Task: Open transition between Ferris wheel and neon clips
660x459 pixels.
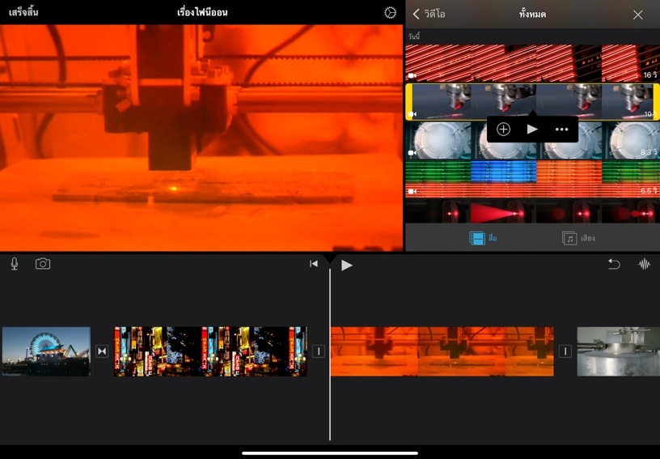Action: click(102, 351)
